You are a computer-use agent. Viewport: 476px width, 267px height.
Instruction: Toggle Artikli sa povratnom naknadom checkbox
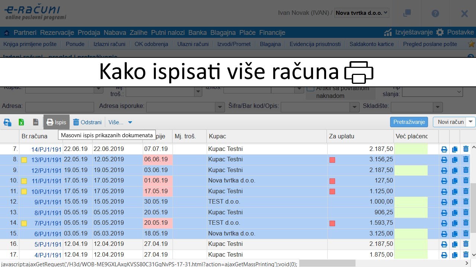click(311, 88)
